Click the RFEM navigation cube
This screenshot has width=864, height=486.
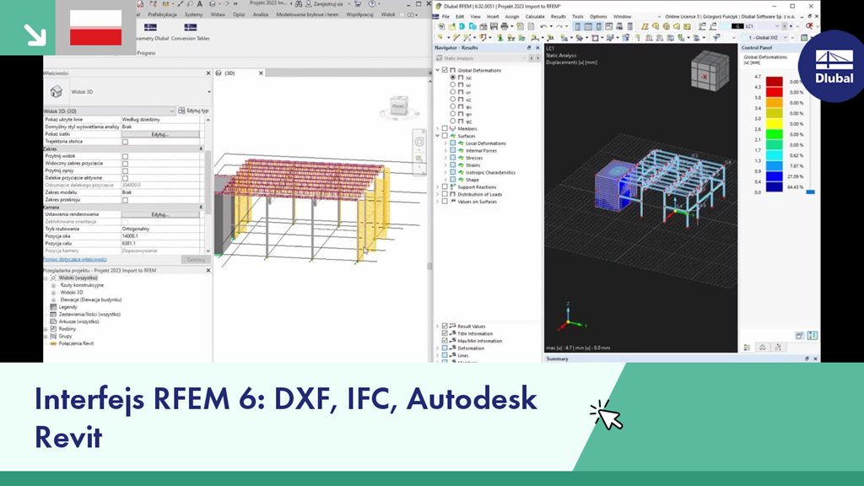pyautogui.click(x=710, y=71)
